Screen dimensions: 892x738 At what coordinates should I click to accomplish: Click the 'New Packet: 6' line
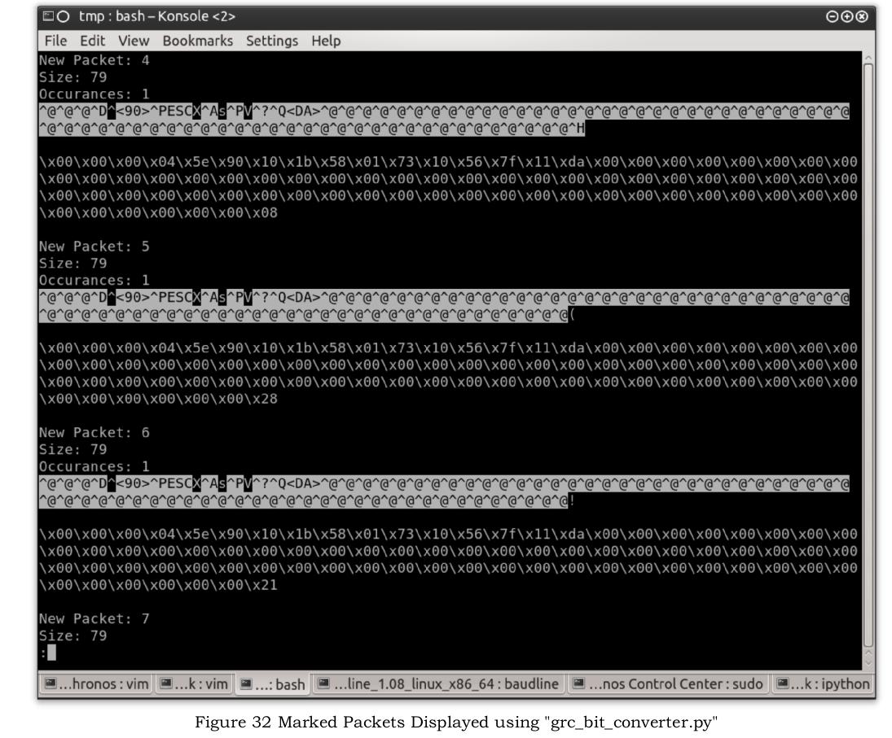(94, 433)
